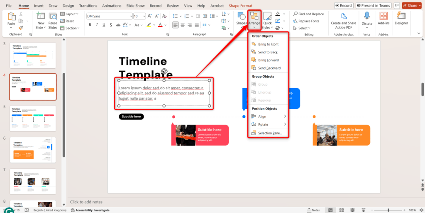Click the Share button
425x213 pixels.
[411, 6]
